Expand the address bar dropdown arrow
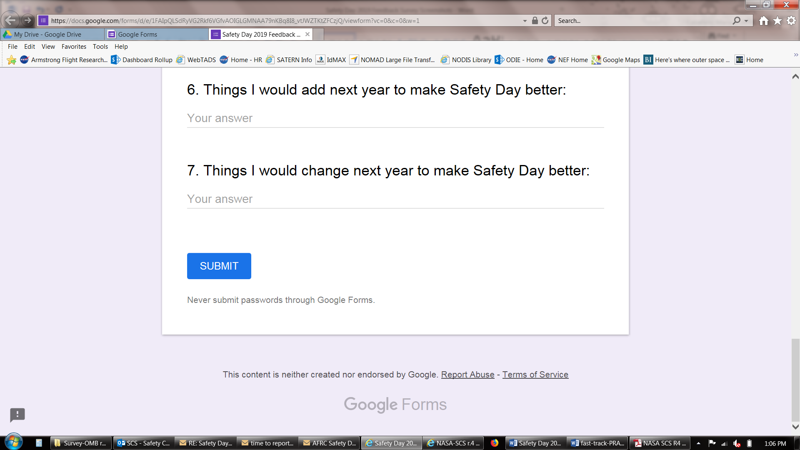 tap(525, 21)
